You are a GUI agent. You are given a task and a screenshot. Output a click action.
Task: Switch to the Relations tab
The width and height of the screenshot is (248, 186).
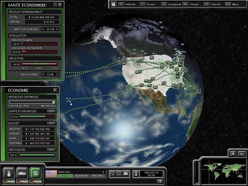(x=81, y=176)
